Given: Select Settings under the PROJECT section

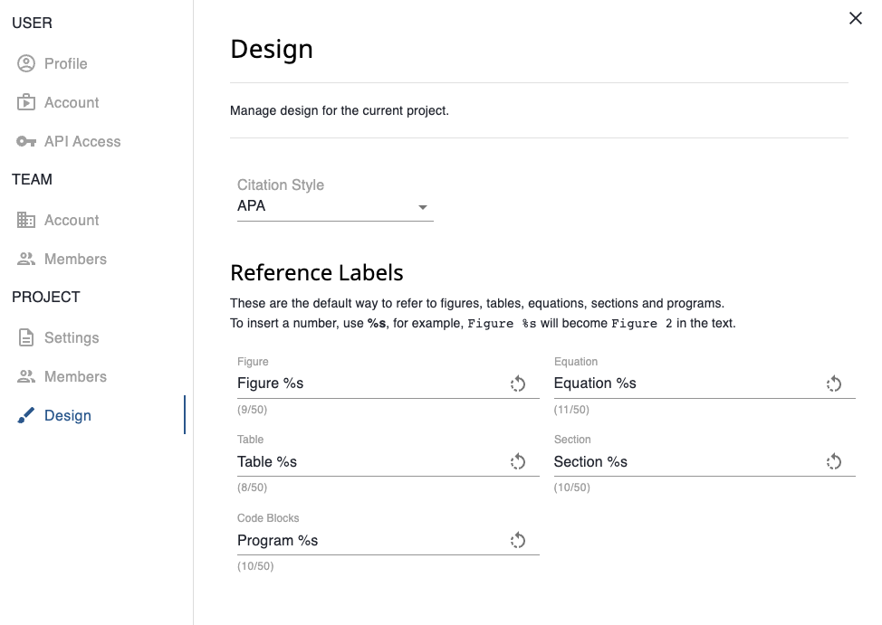Looking at the screenshot, I should (x=72, y=337).
